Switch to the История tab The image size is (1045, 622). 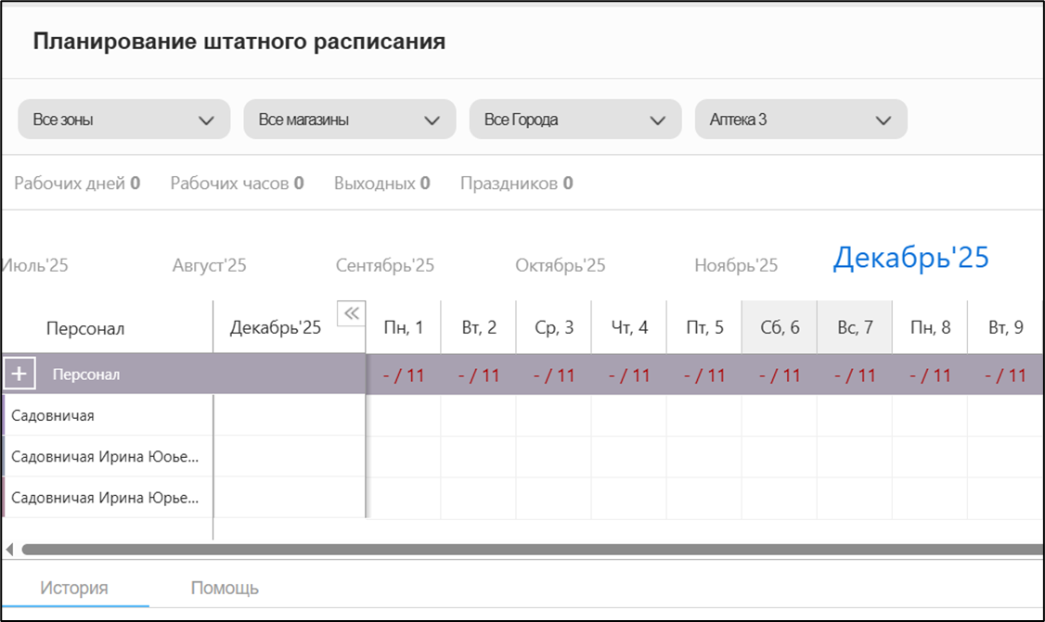74,588
